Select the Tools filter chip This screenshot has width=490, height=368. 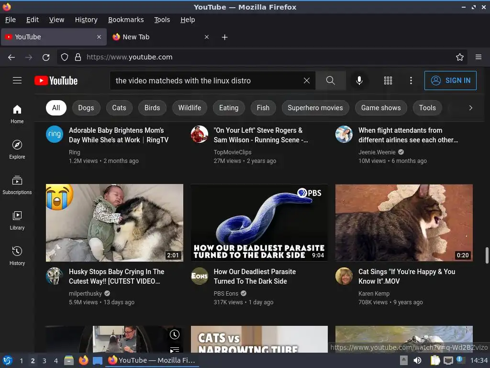pyautogui.click(x=427, y=108)
